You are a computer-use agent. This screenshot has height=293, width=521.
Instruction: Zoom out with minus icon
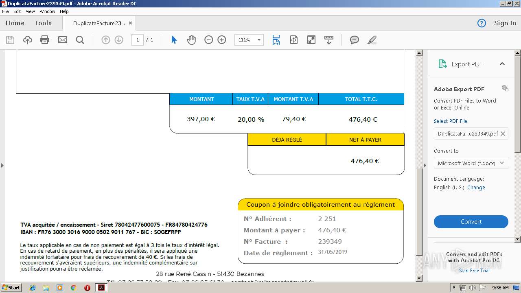[209, 40]
